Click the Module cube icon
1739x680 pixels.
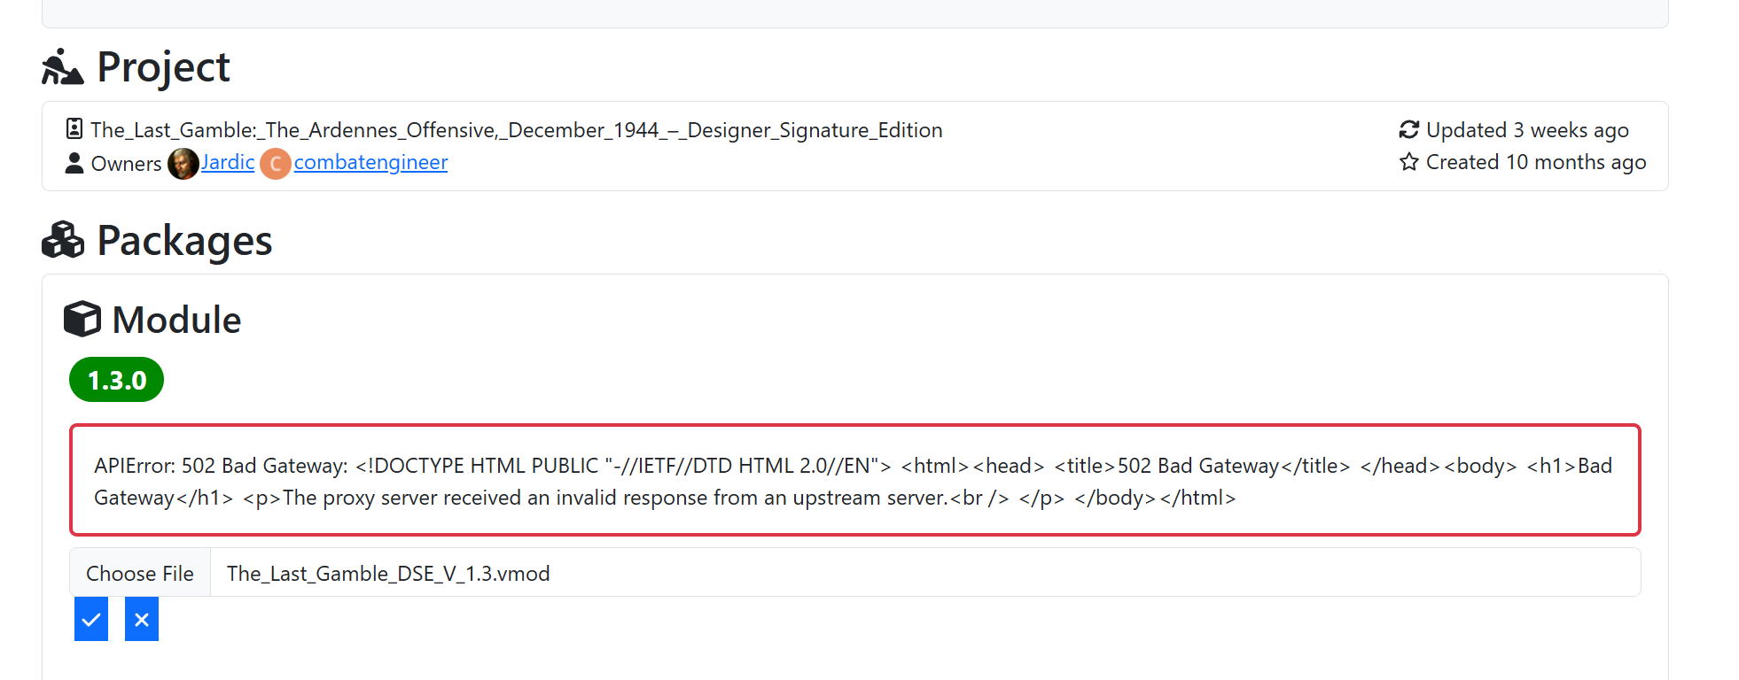point(82,319)
